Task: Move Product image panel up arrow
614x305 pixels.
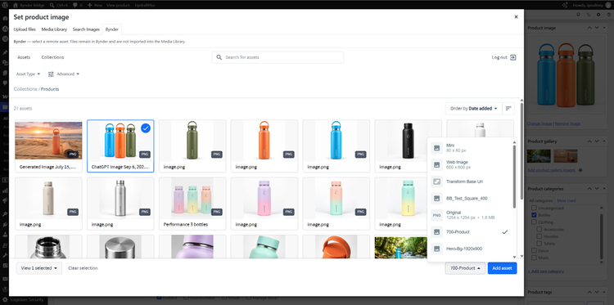Action: tap(589, 28)
